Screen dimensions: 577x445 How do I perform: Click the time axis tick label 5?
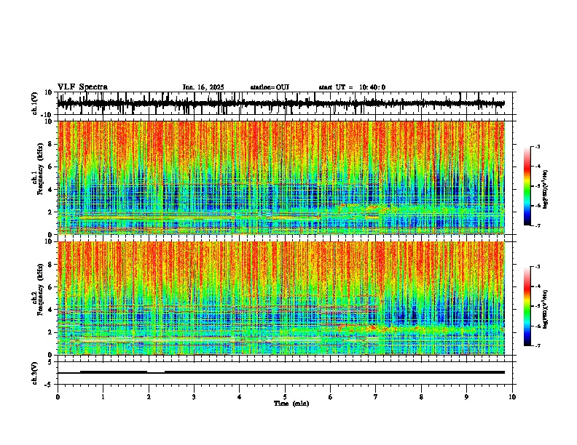pyautogui.click(x=285, y=397)
